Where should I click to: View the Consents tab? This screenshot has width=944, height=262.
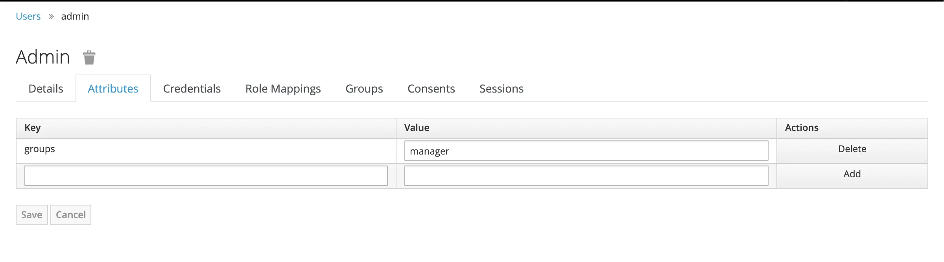[431, 89]
